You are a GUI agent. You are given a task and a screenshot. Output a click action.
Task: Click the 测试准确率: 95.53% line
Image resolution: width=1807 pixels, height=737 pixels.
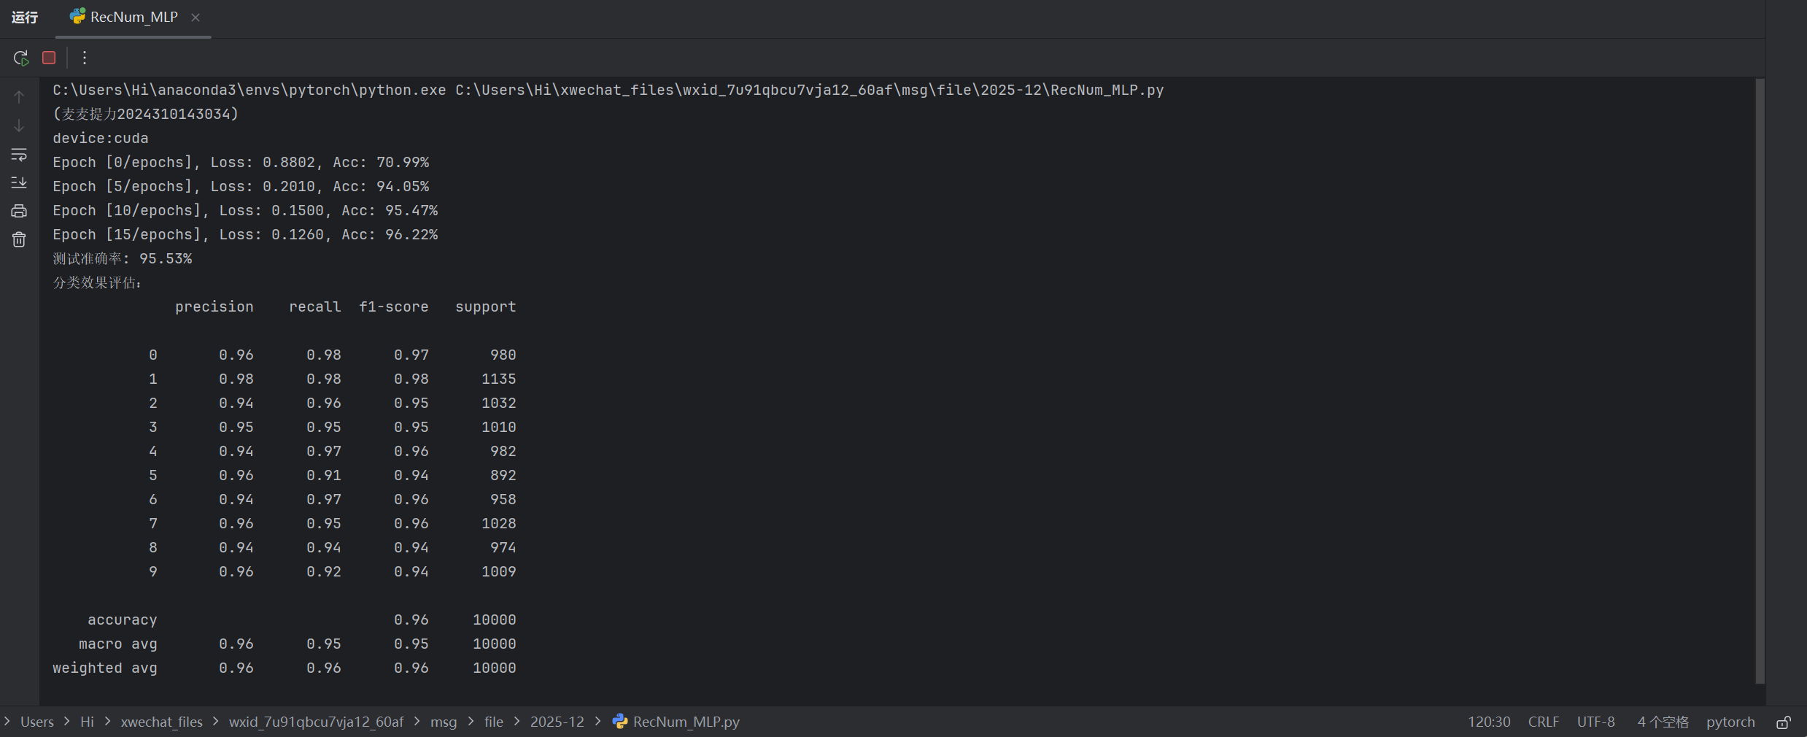[x=123, y=259]
